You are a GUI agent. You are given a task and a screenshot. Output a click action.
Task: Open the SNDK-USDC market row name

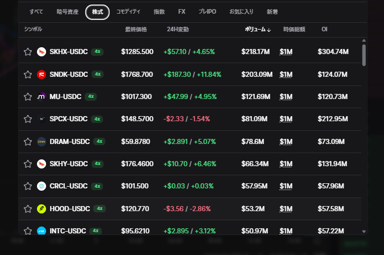(x=69, y=75)
